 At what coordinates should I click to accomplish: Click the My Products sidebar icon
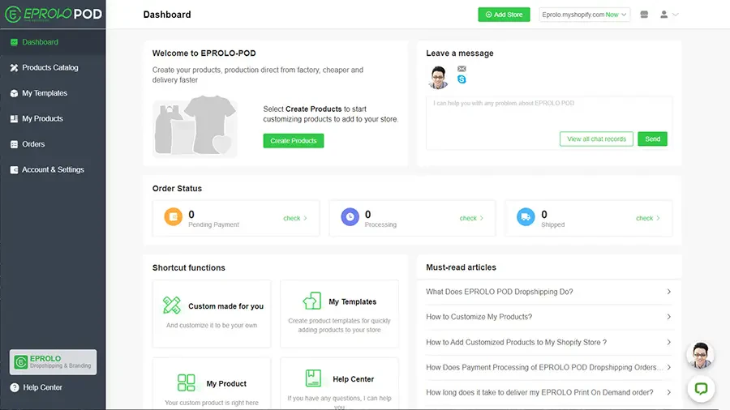pyautogui.click(x=14, y=119)
